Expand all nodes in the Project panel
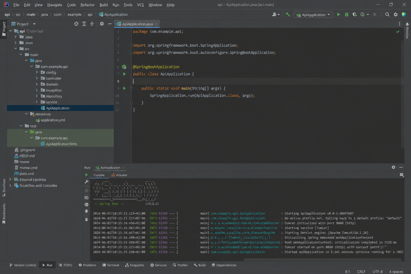 point(84,24)
